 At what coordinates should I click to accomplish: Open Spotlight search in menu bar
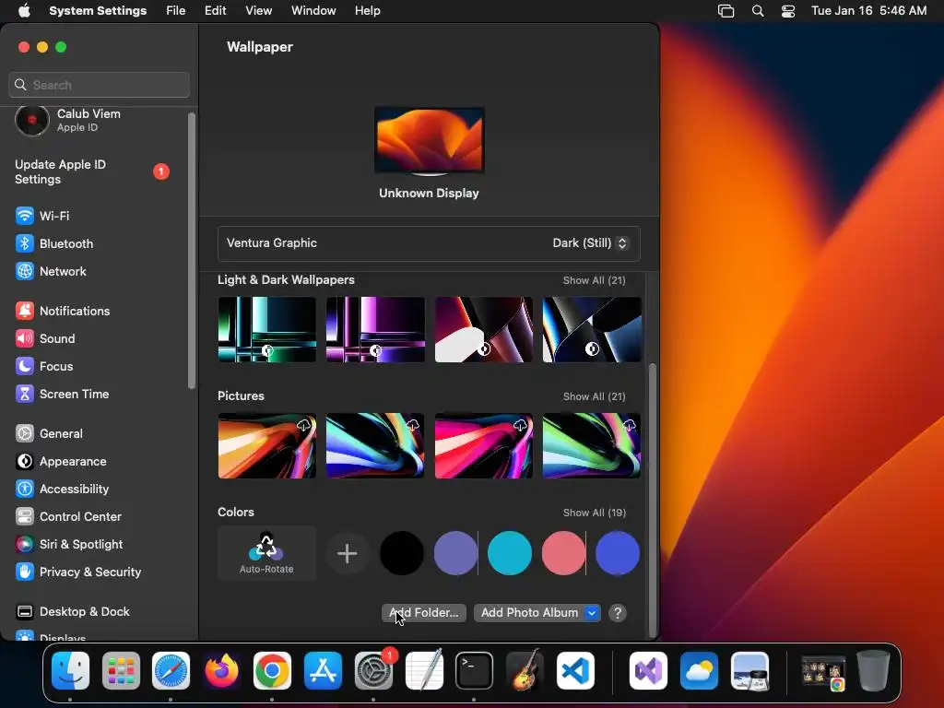(758, 11)
